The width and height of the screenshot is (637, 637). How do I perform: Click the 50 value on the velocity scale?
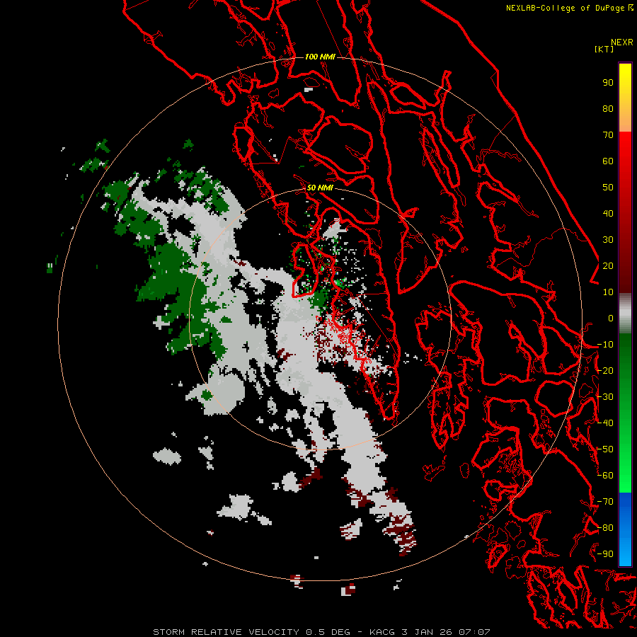(x=608, y=188)
